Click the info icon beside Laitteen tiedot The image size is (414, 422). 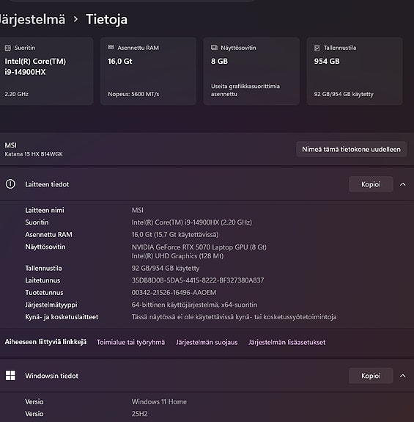pos(10,184)
